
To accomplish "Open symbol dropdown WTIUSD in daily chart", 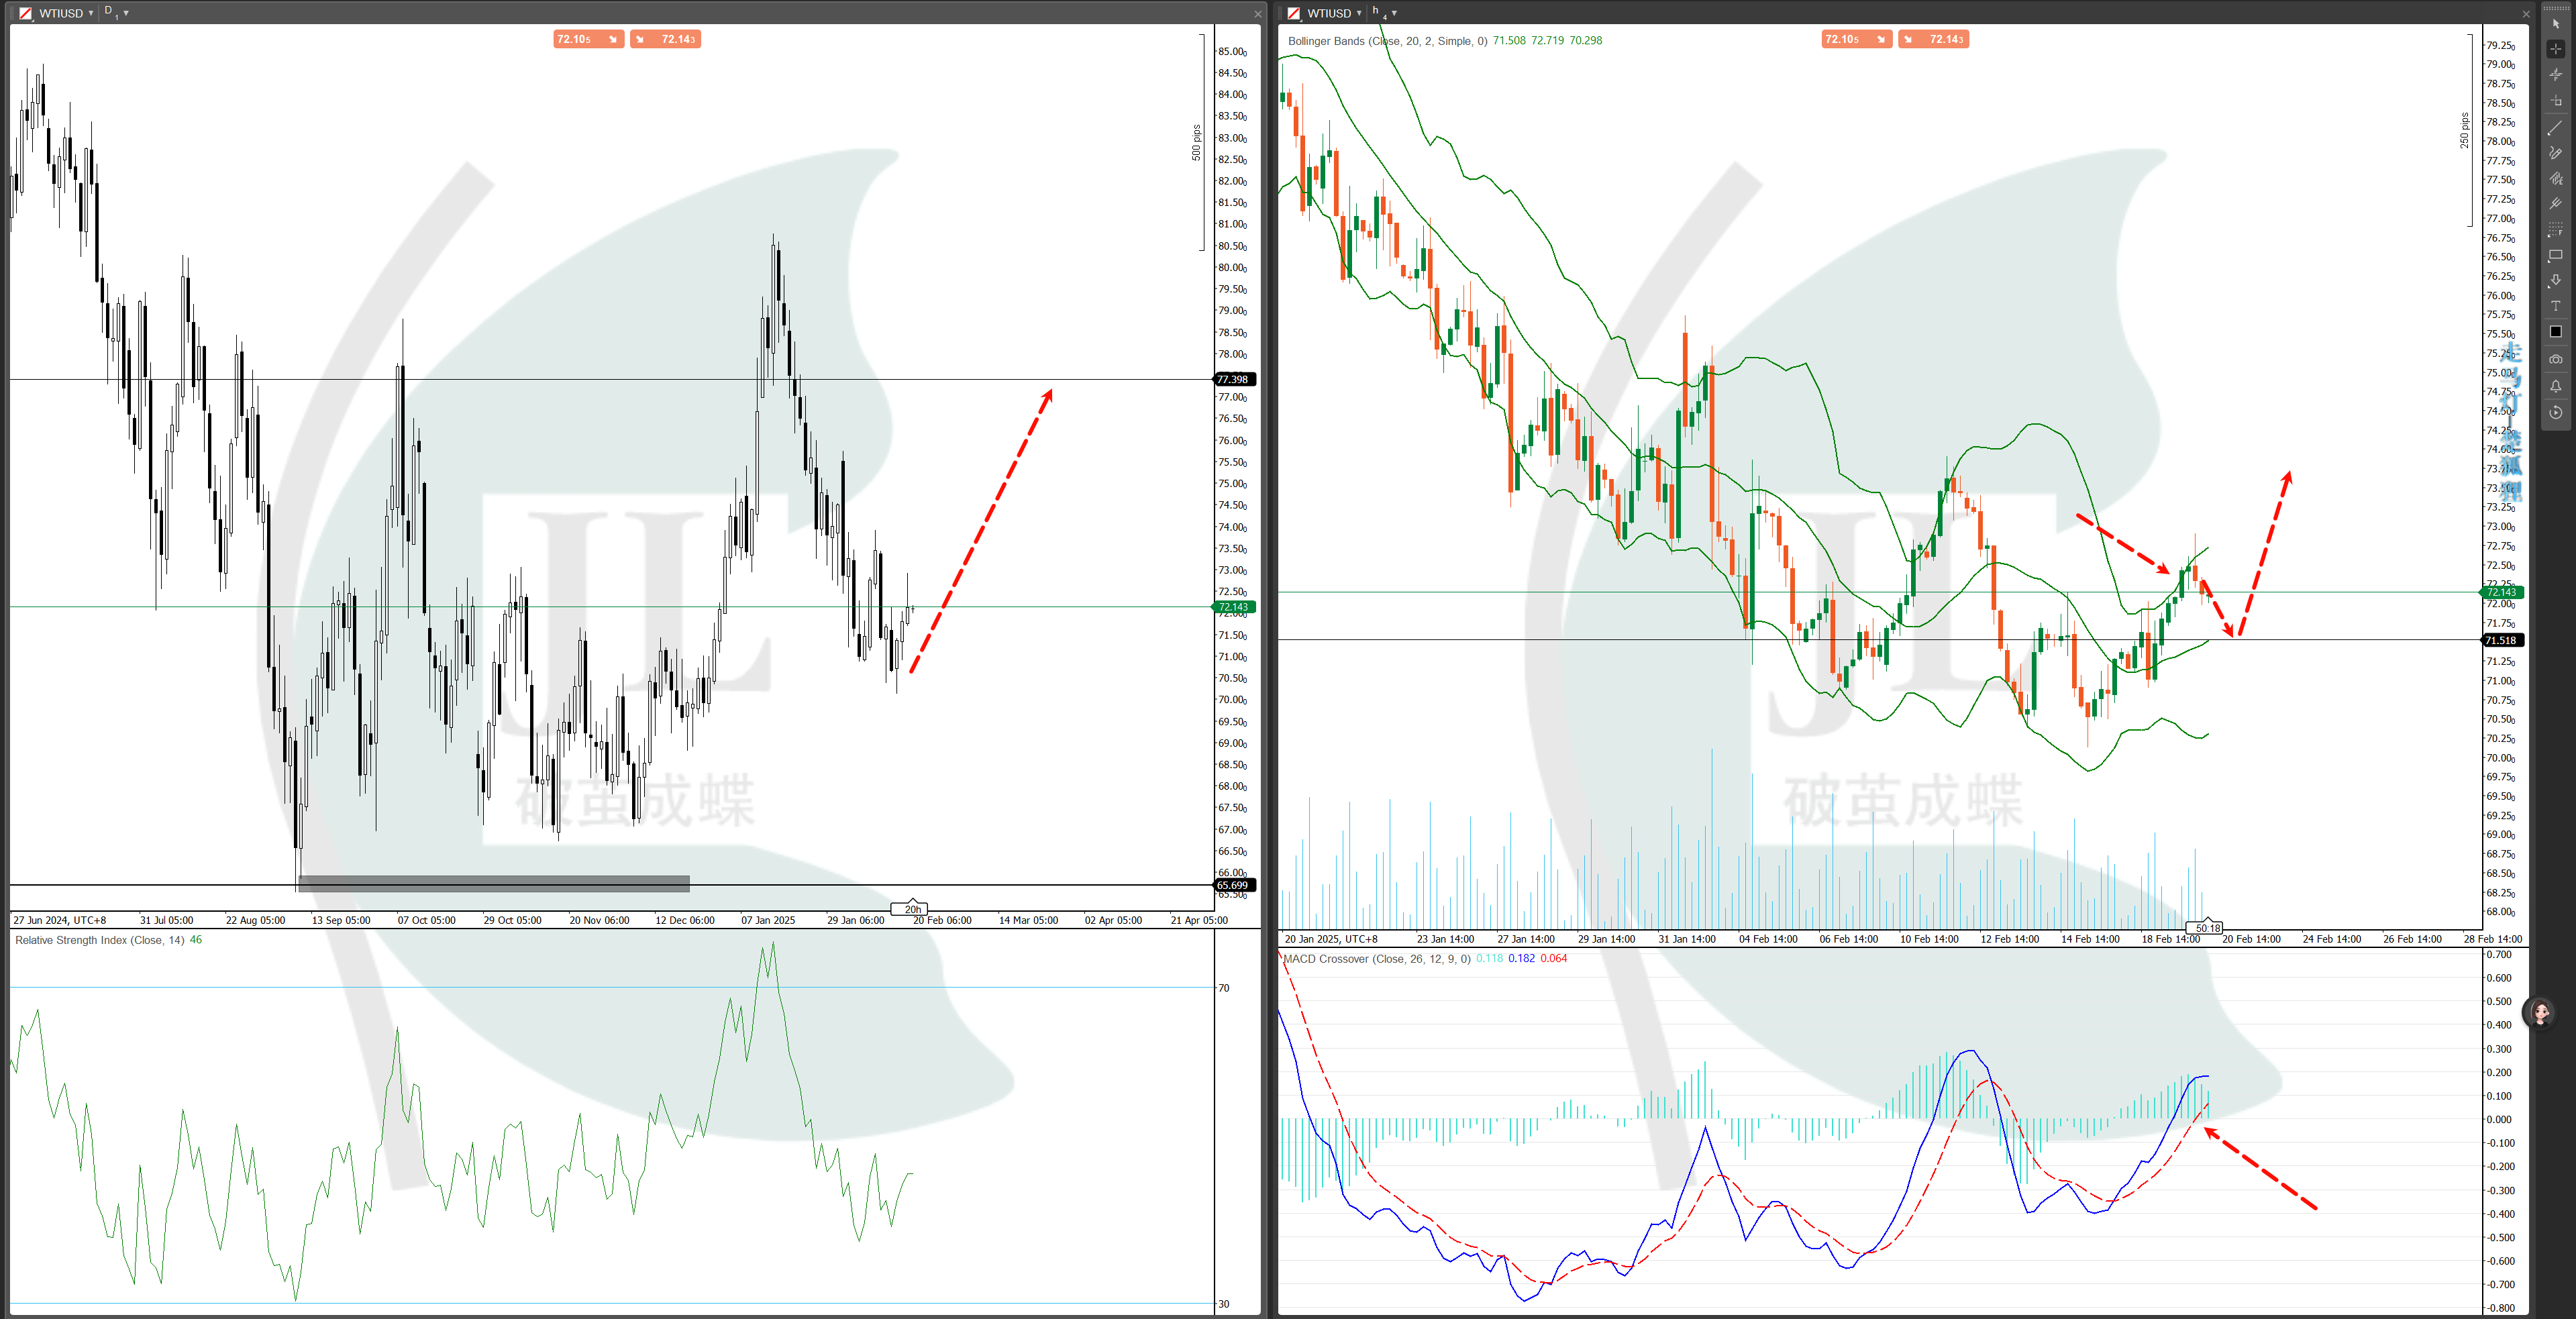I will 66,13.
